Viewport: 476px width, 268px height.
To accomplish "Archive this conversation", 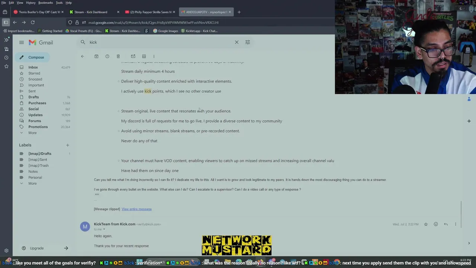I will [96, 56].
